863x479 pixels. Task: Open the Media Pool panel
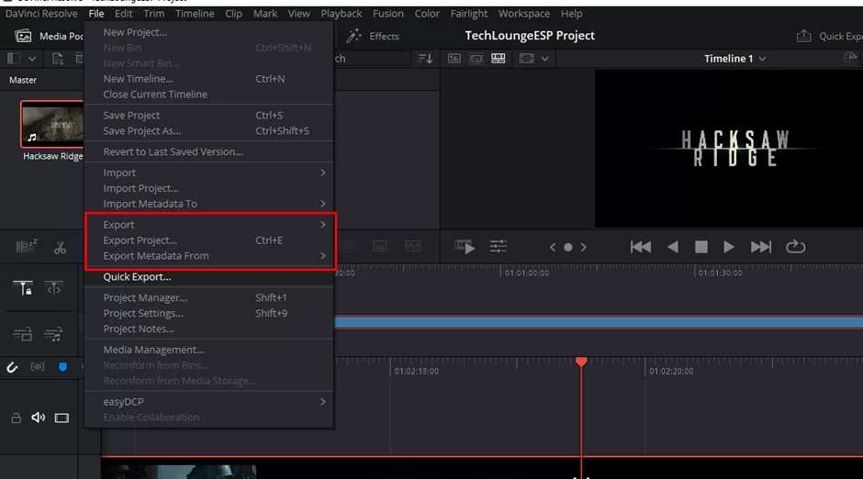[x=49, y=37]
